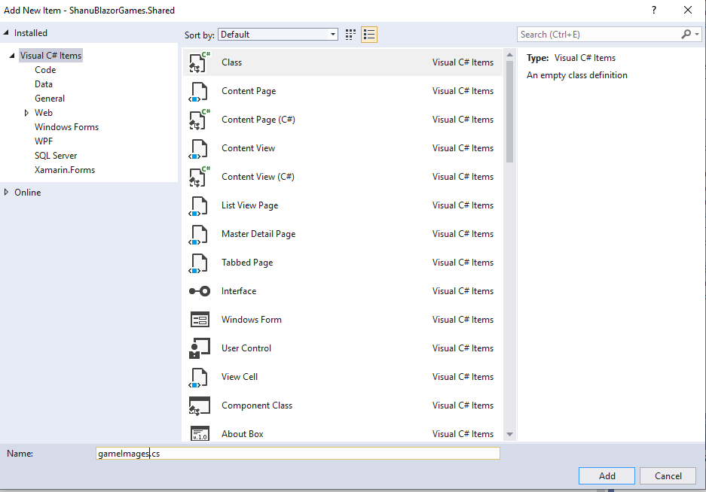Select the 'List View Page' template name
Screen dimensions: 706x492
click(250, 205)
